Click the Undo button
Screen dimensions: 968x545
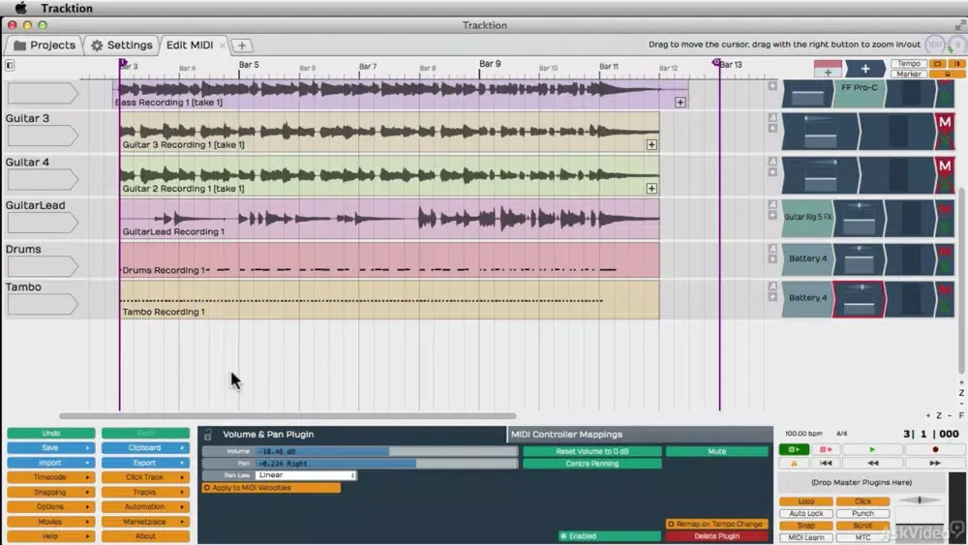click(x=50, y=434)
